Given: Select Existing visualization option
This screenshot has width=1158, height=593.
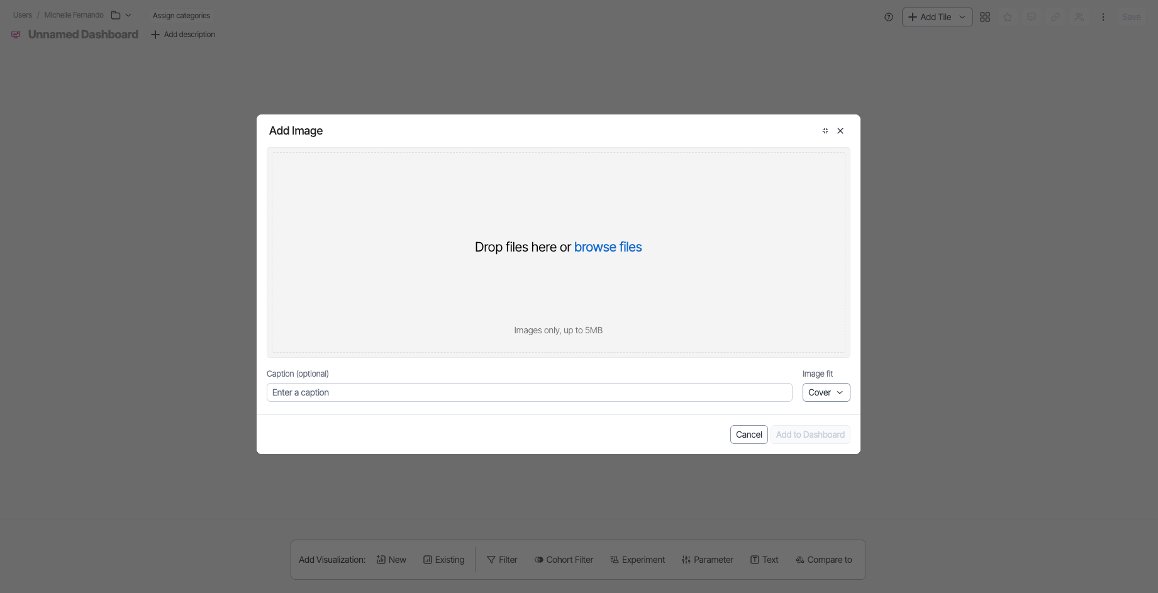Looking at the screenshot, I should pos(443,560).
